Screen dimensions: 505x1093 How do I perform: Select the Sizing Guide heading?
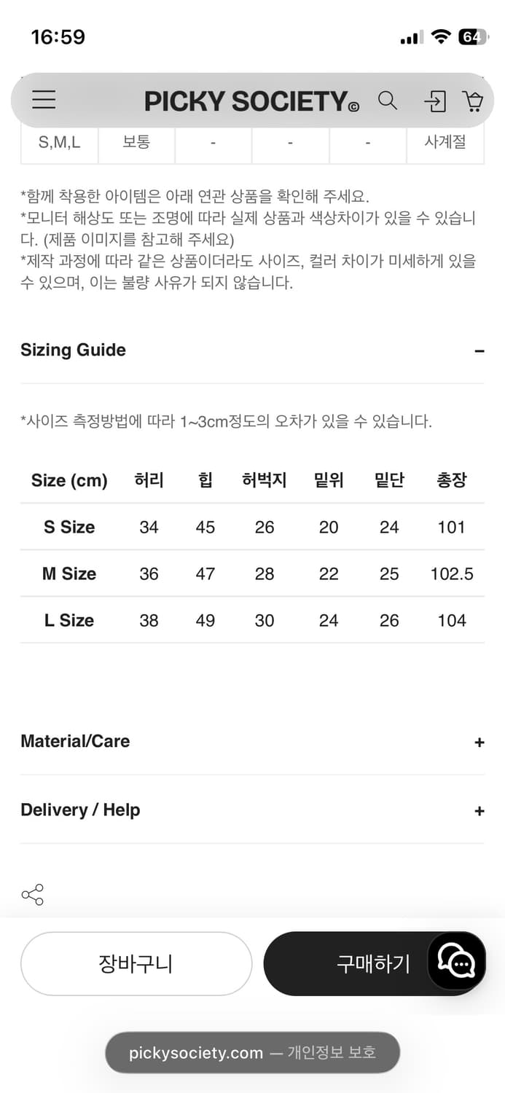click(73, 350)
